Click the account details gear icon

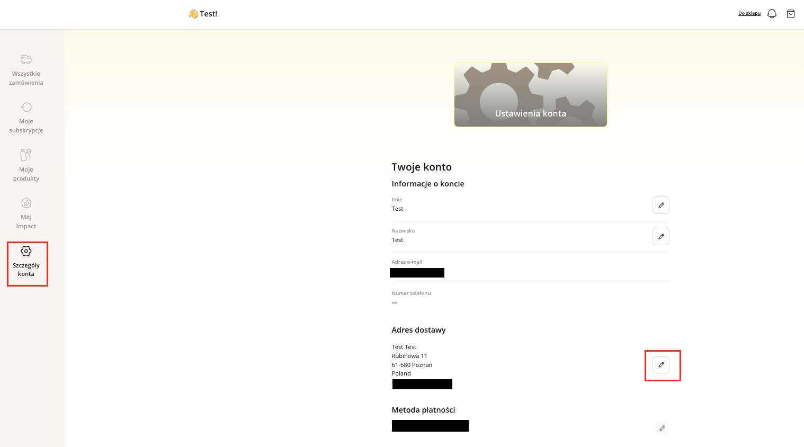click(26, 251)
